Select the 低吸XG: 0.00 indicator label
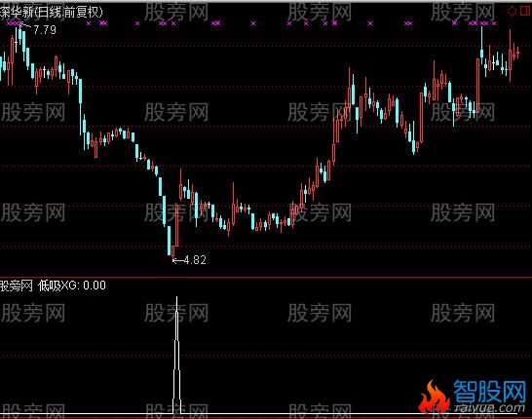Viewport: 532px width, 419px height. [72, 286]
